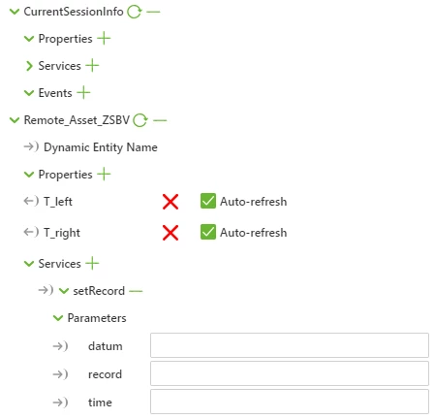Expand the Services node under CurrentSessionInfo
This screenshot has width=434, height=419.
tap(29, 66)
